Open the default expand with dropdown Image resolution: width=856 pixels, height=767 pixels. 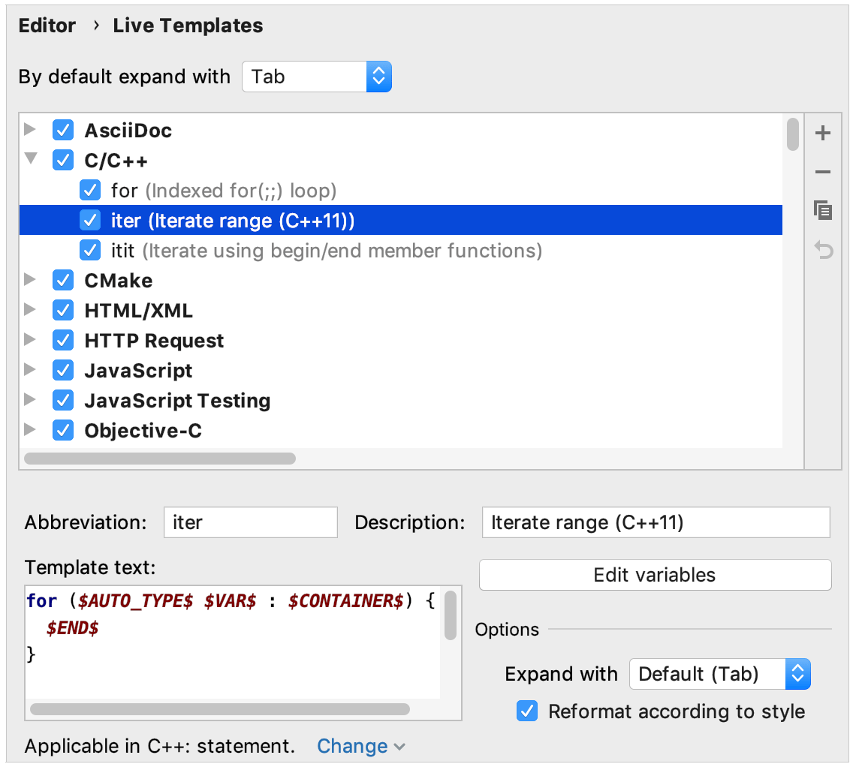click(x=378, y=76)
